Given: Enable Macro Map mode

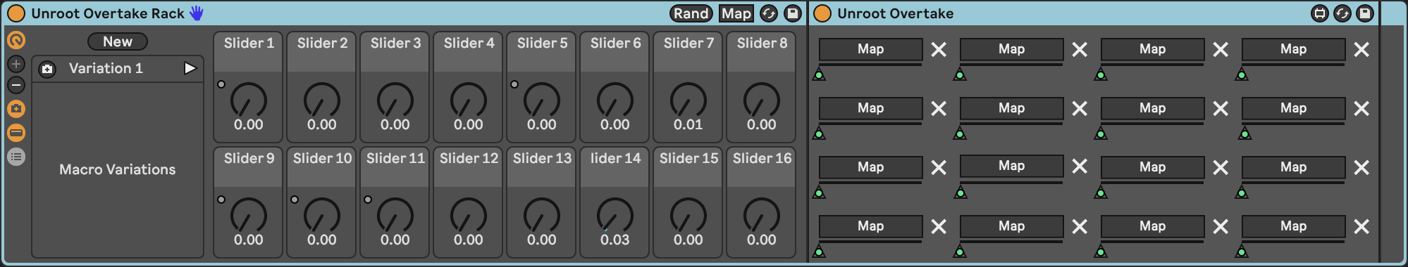Looking at the screenshot, I should coord(736,13).
